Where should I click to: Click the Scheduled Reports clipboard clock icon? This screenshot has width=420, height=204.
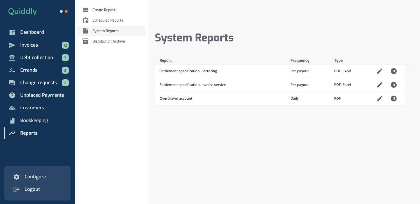(x=85, y=20)
